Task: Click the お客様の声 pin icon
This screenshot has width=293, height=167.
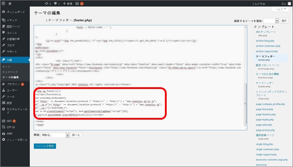Action: pos(4,39)
